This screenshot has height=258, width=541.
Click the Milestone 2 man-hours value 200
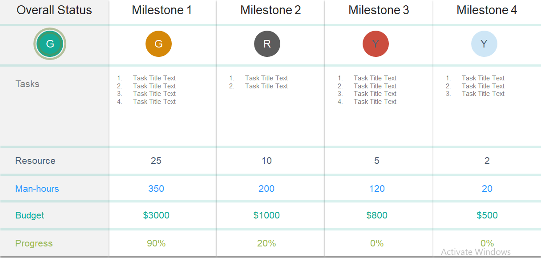tap(266, 189)
